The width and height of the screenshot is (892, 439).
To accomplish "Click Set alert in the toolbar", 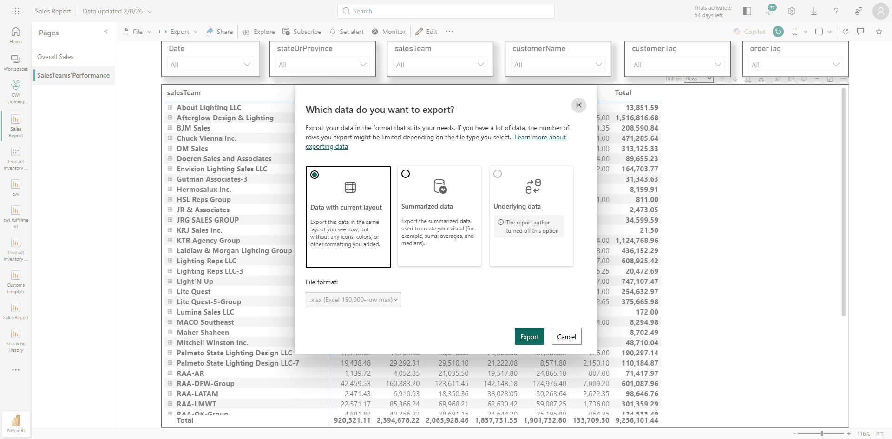I will coord(347,32).
